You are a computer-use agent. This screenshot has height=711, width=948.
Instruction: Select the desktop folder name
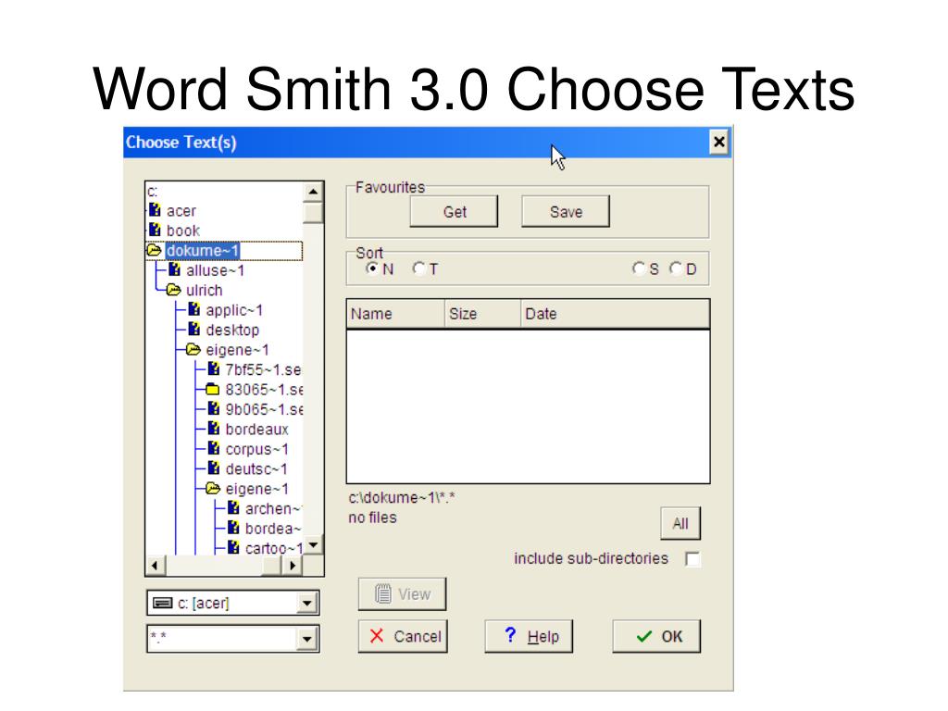pos(232,331)
